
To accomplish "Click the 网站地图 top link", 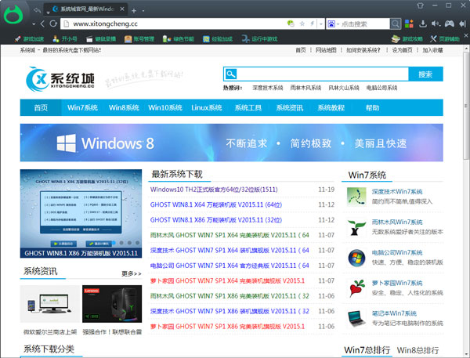I will click(x=326, y=50).
